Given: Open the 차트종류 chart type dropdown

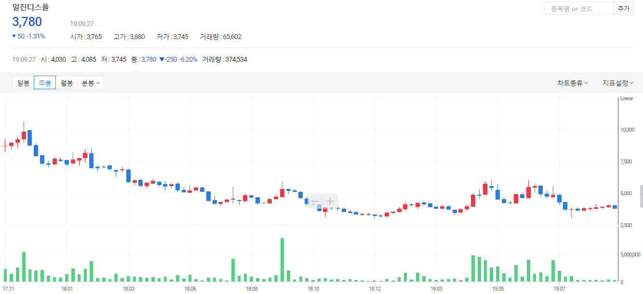Looking at the screenshot, I should [573, 83].
